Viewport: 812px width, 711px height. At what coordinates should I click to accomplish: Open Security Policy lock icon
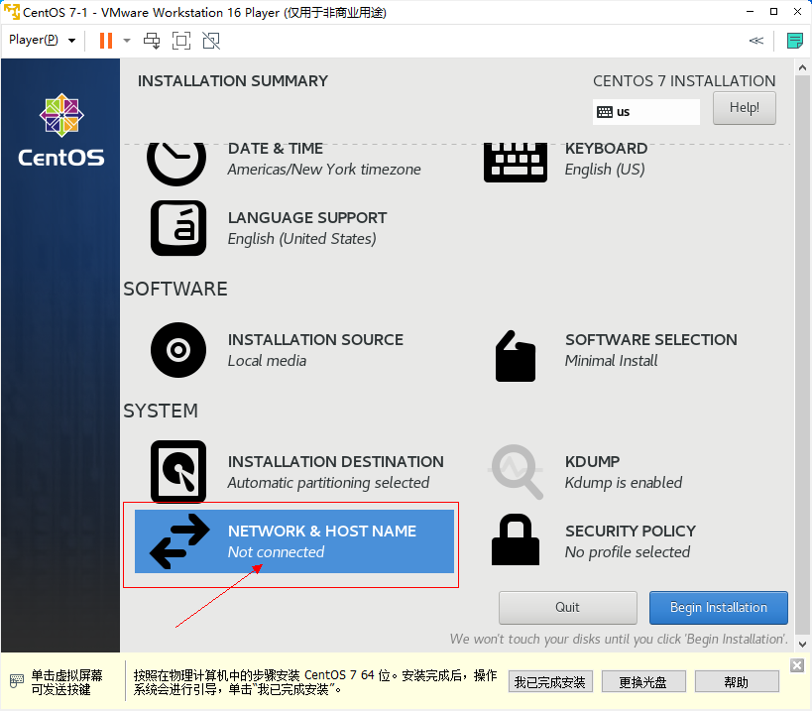tap(515, 541)
